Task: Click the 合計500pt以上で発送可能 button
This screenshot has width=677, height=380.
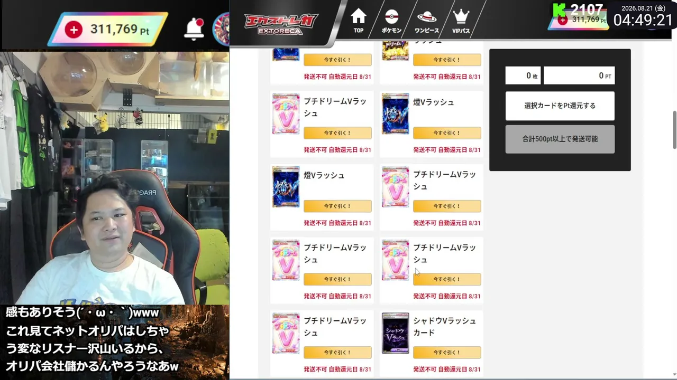Action: tap(560, 139)
